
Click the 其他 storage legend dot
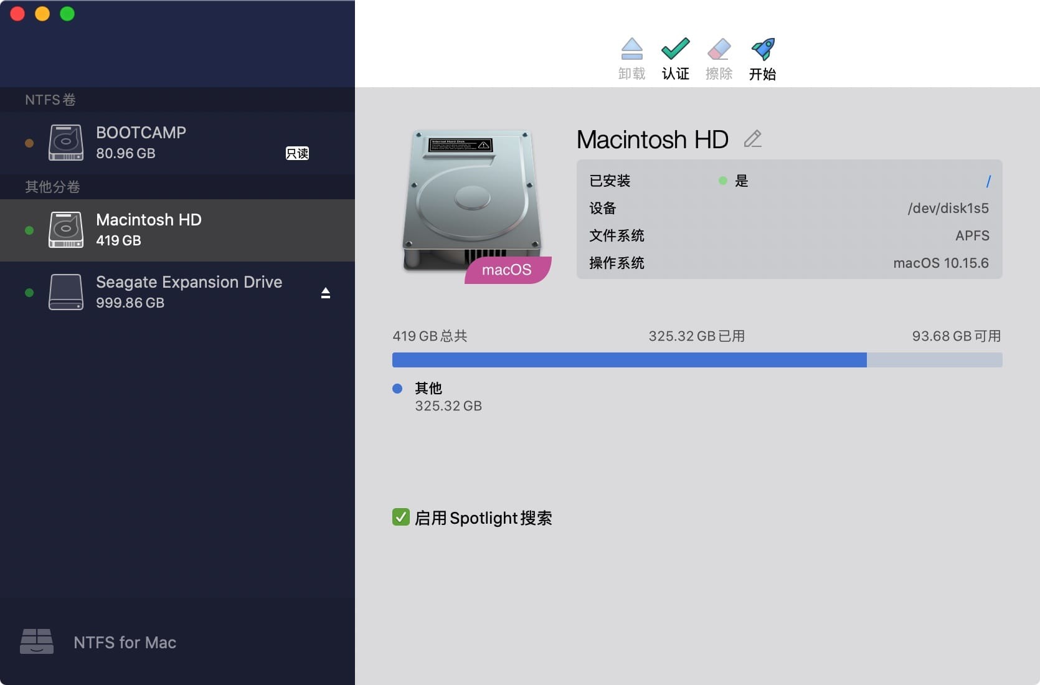[397, 388]
